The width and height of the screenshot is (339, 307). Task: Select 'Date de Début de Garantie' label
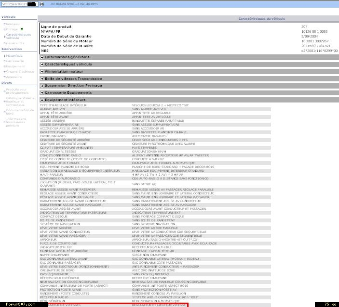point(66,36)
